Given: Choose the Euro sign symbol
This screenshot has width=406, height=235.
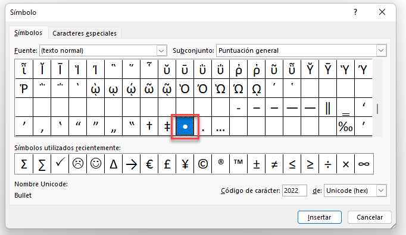Looking at the screenshot, I should click(x=149, y=164).
